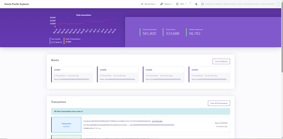Image resolution: width=283 pixels, height=139 pixels.
Task: Open block 324685 details
Action: 149,70
